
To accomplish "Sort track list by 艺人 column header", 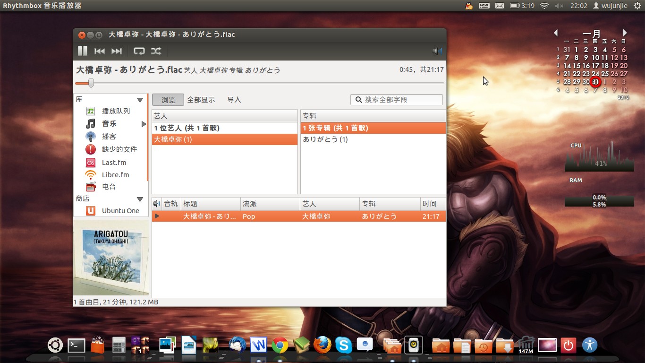I will pyautogui.click(x=330, y=204).
